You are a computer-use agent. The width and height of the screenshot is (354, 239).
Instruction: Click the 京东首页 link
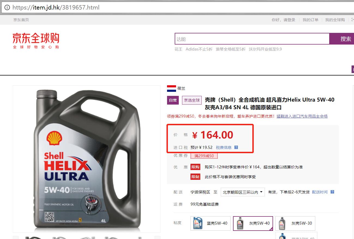[21, 20]
